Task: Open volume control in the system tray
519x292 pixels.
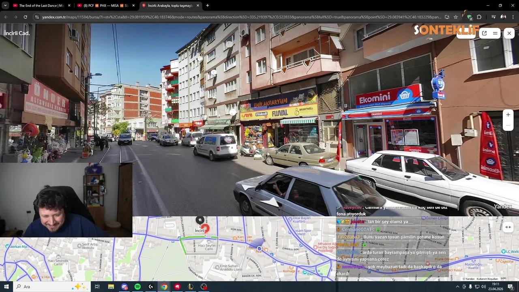Action: coord(484,287)
